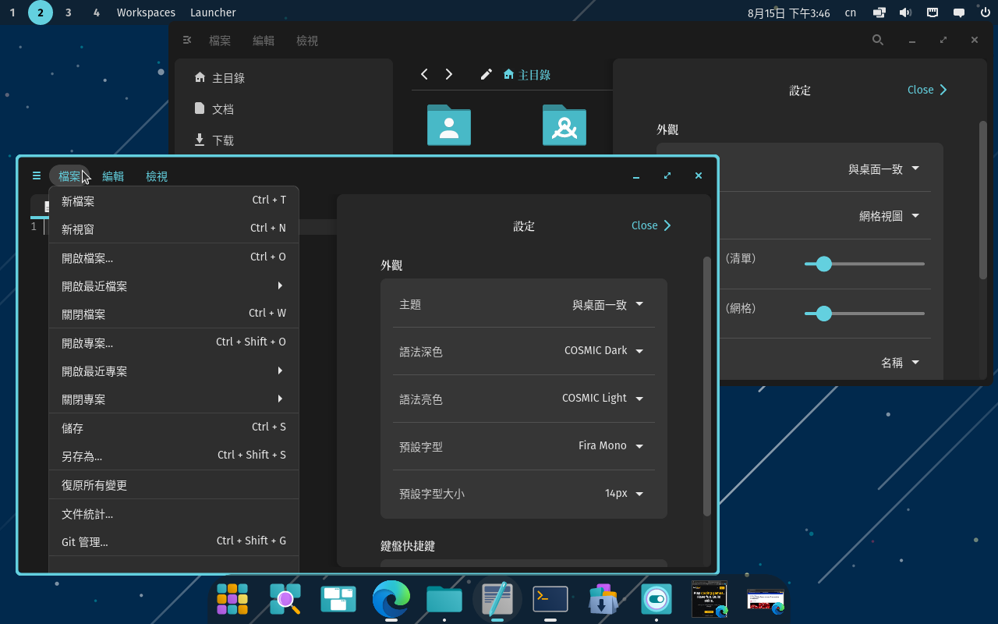998x624 pixels.
Task: Open the 語法深色 syntax theme dropdown
Action: 603,350
